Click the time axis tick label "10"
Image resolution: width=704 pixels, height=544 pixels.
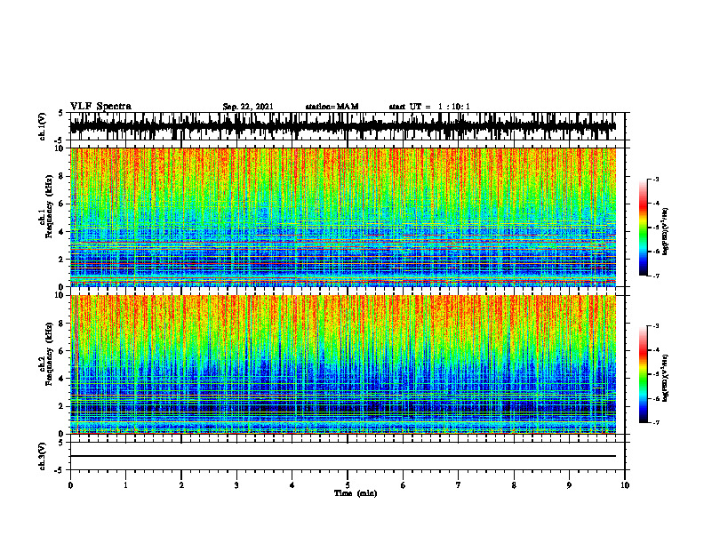pyautogui.click(x=625, y=485)
